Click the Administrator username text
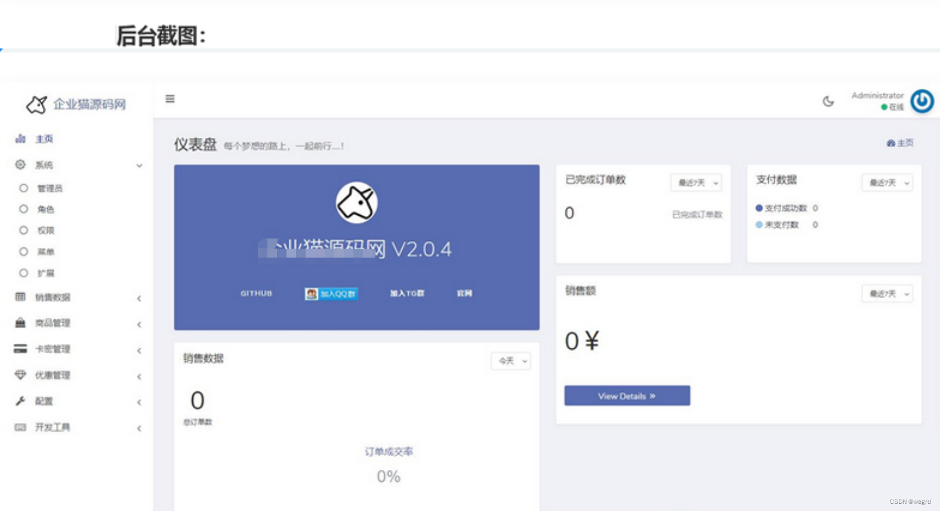940x511 pixels. click(x=877, y=95)
